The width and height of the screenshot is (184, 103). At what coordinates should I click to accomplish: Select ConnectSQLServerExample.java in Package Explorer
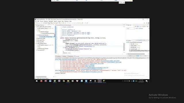(x=47, y=33)
